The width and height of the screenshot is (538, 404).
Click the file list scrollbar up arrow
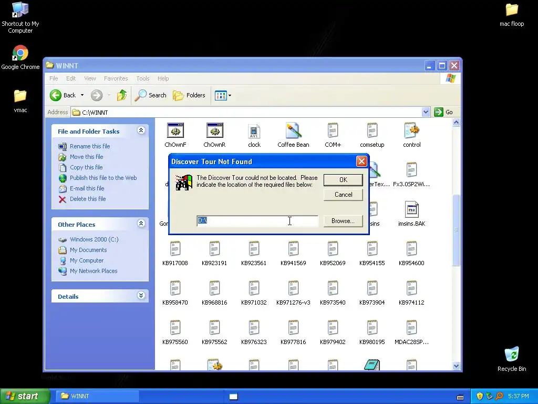[x=456, y=122]
